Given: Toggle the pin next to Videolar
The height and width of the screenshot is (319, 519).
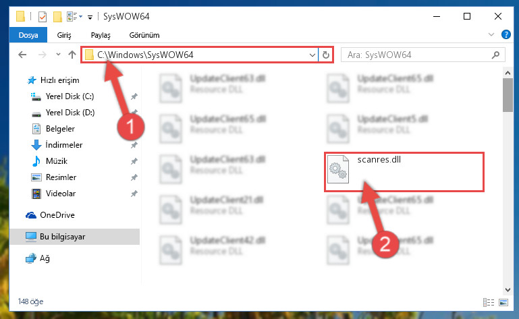Looking at the screenshot, I should pos(134,194).
